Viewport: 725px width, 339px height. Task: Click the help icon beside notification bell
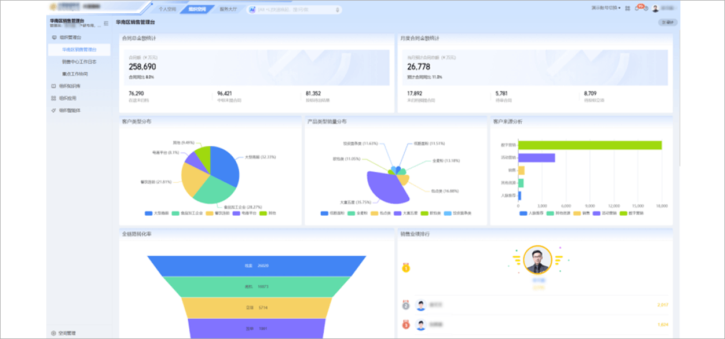tap(646, 9)
